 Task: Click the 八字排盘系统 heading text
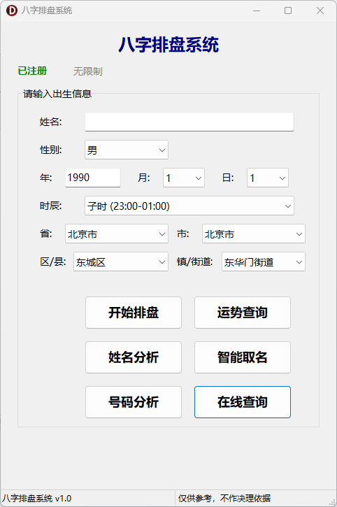pos(168,45)
